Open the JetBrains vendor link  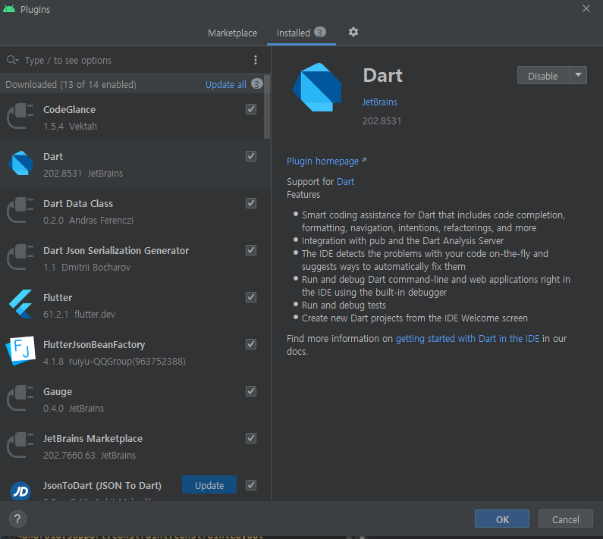(379, 102)
